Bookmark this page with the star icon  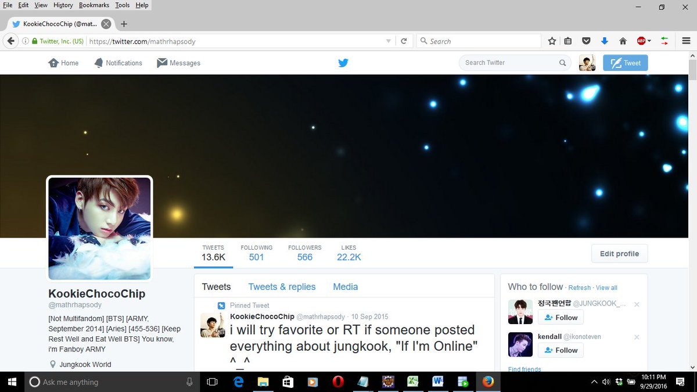552,41
